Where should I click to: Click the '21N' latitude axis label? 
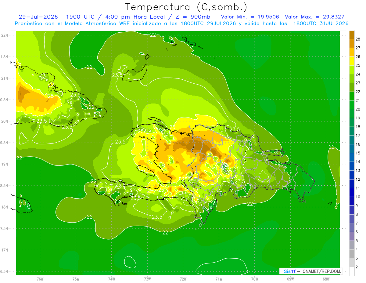click(5, 78)
